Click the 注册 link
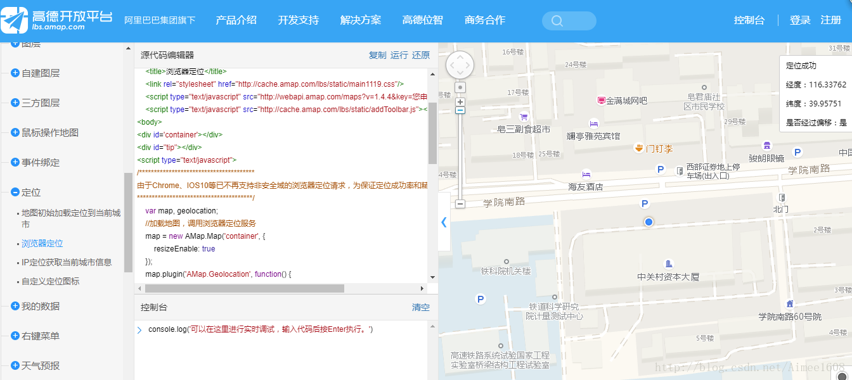The height and width of the screenshot is (380, 852). click(x=831, y=20)
